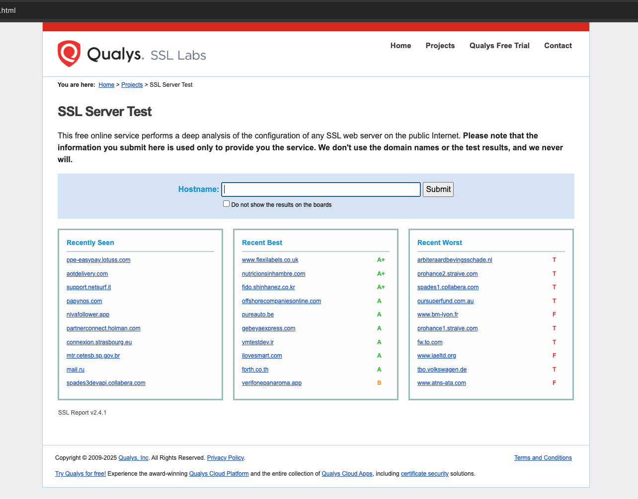The width and height of the screenshot is (638, 499).
Task: Open the Home navigation menu item
Action: point(400,46)
